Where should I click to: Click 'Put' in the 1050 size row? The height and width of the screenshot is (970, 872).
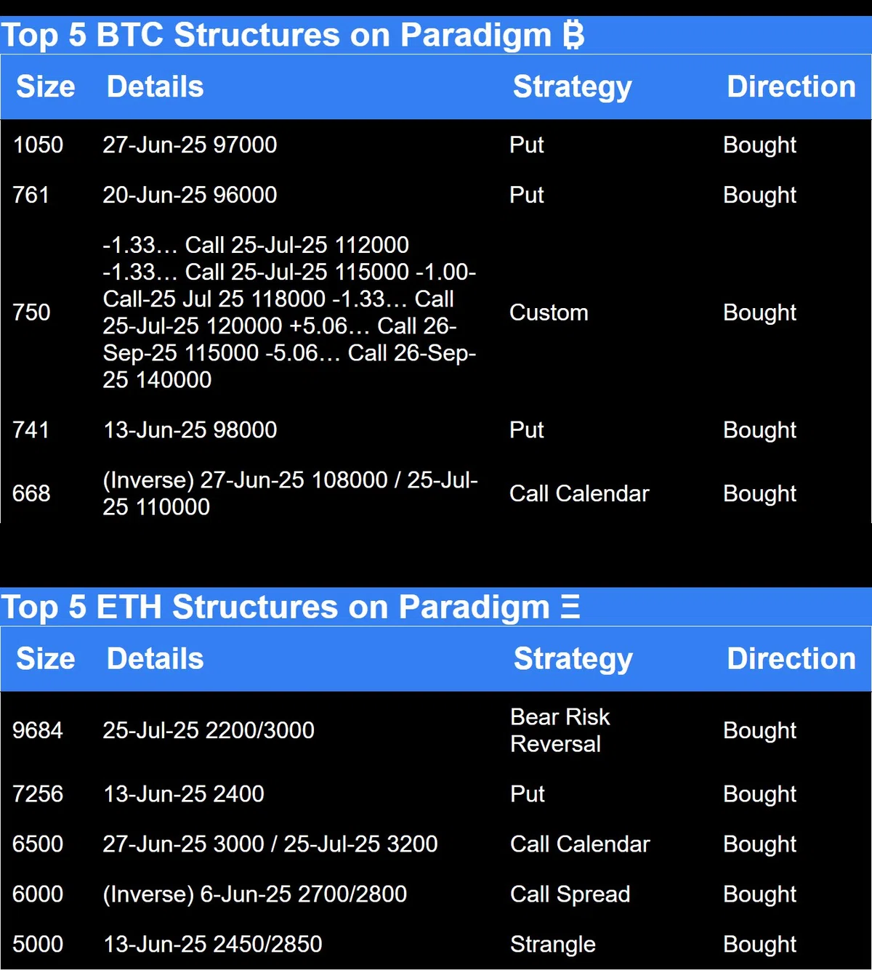click(527, 145)
